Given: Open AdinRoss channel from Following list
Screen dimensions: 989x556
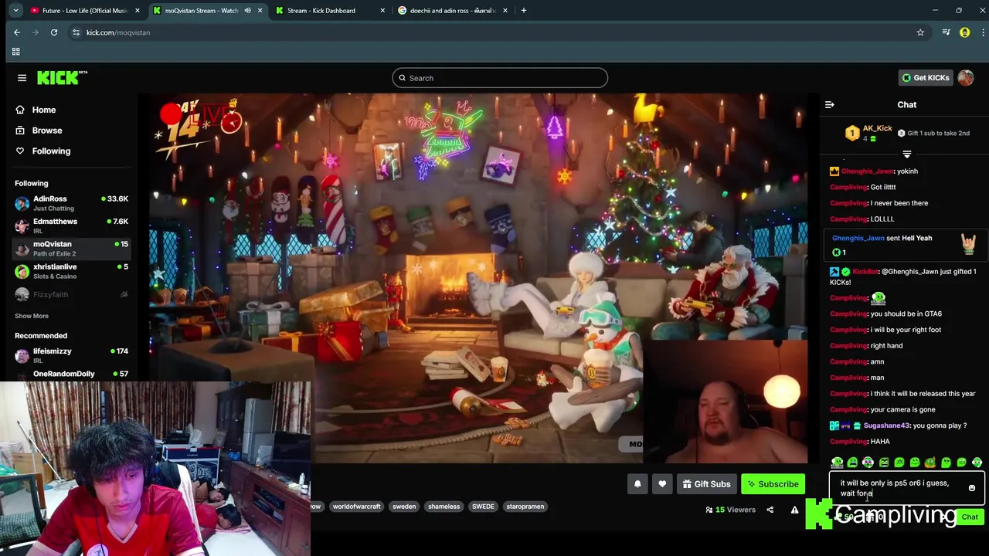Looking at the screenshot, I should coord(71,203).
